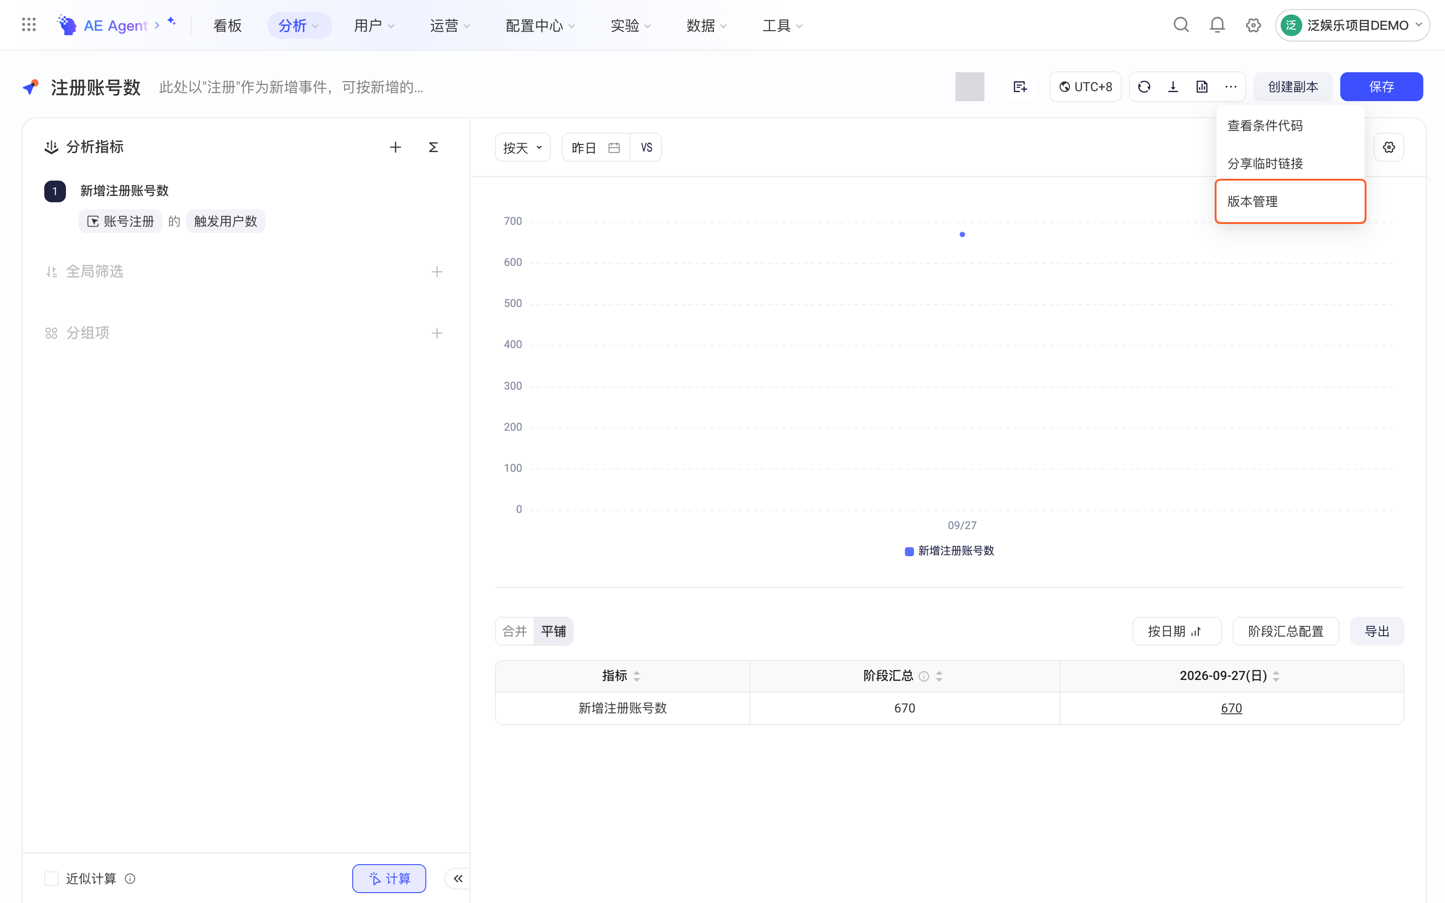
Task: Expand the 按天 granularity dropdown
Action: [x=522, y=148]
